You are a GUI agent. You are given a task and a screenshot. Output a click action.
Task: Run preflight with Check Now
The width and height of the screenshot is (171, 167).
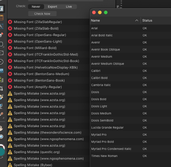pos(42,14)
